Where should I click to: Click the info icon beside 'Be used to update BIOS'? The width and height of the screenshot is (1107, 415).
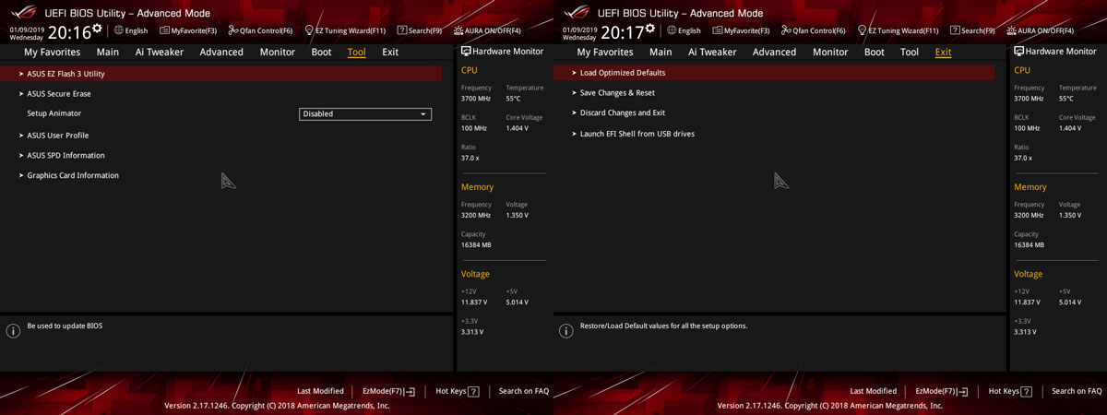[x=13, y=330]
